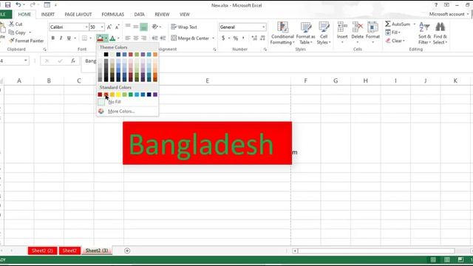
Task: Increase font size with the large A button
Action: coord(109,27)
